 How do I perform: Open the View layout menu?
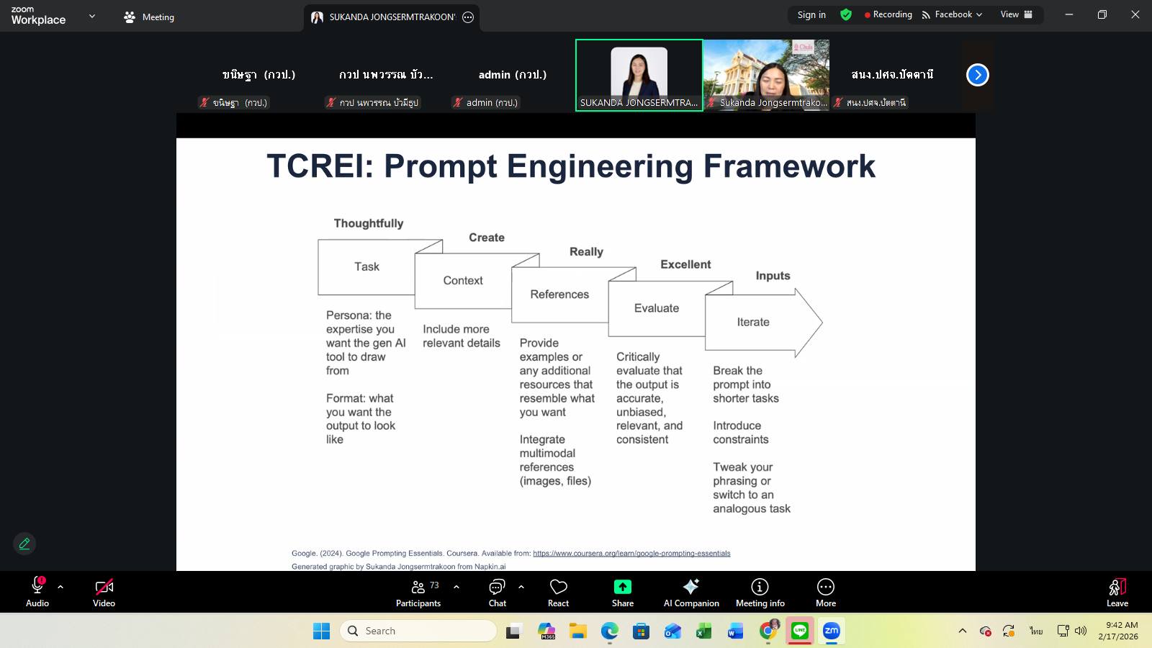pos(1016,14)
